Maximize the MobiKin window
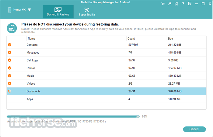This screenshot has width=213, height=137. [x=203, y=4]
